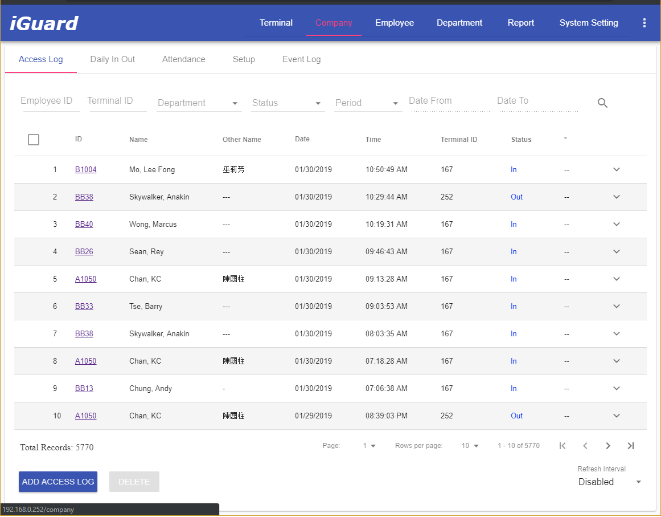Click the Status column header

(521, 140)
